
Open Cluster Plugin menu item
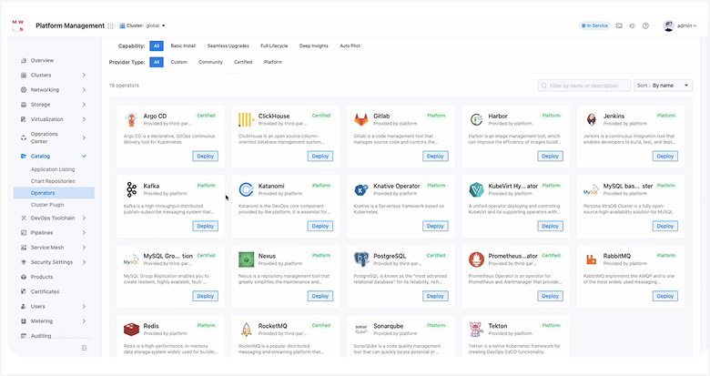[x=47, y=204]
